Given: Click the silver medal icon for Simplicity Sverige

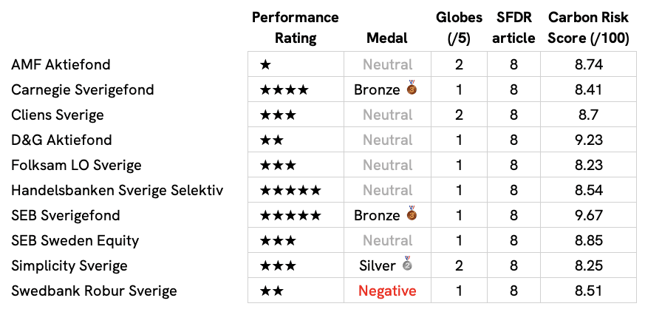Looking at the screenshot, I should click(x=407, y=263).
